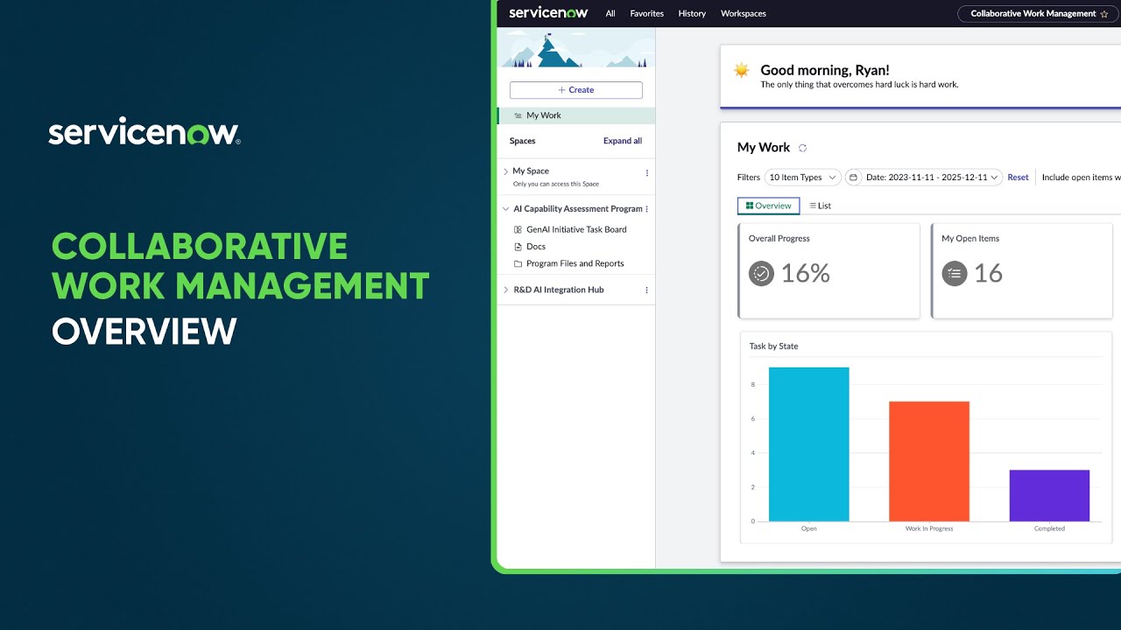Image resolution: width=1121 pixels, height=630 pixels.
Task: Click the Program Files and Reports folder icon
Action: tap(519, 263)
